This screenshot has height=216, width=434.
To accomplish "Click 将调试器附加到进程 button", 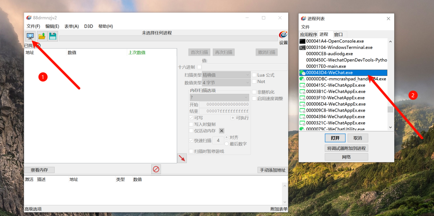I will [347, 148].
